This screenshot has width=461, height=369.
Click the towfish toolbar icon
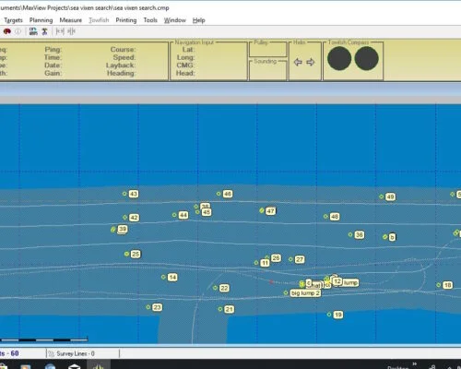coord(45,31)
